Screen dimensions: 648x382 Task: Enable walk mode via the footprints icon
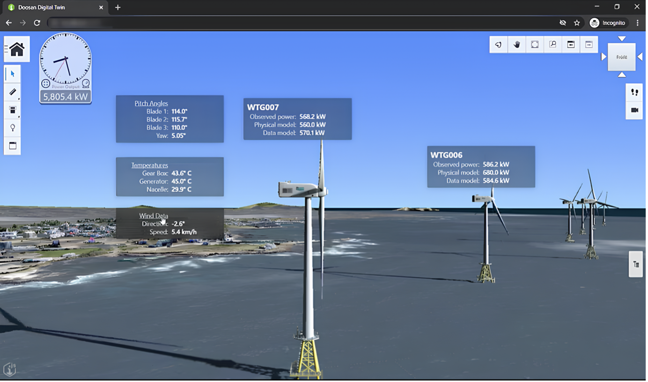(634, 92)
